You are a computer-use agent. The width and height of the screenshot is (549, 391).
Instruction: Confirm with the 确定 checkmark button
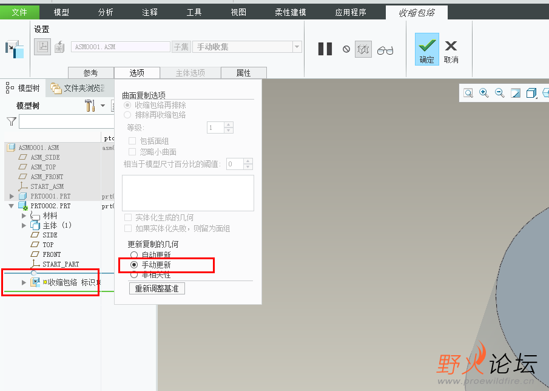(427, 49)
